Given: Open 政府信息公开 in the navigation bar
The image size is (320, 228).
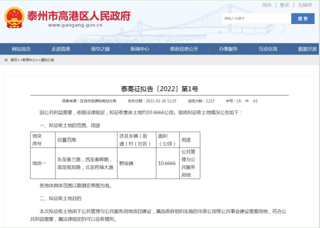Looking at the screenshot, I should 184,49.
